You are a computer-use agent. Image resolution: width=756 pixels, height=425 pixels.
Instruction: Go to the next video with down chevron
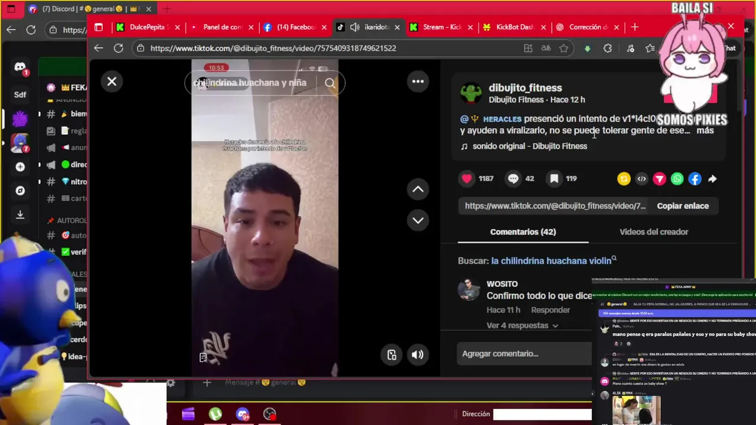click(418, 220)
